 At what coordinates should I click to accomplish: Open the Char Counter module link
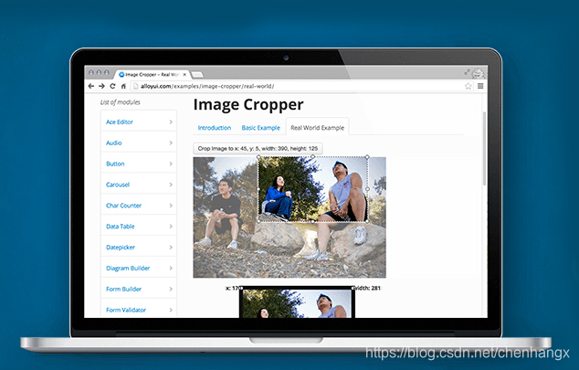pyautogui.click(x=123, y=206)
